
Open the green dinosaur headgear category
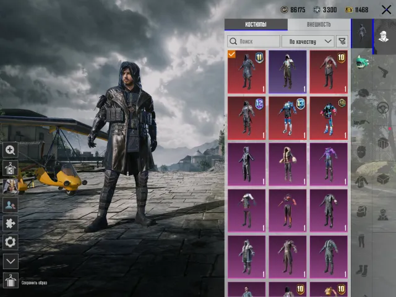[362, 62]
